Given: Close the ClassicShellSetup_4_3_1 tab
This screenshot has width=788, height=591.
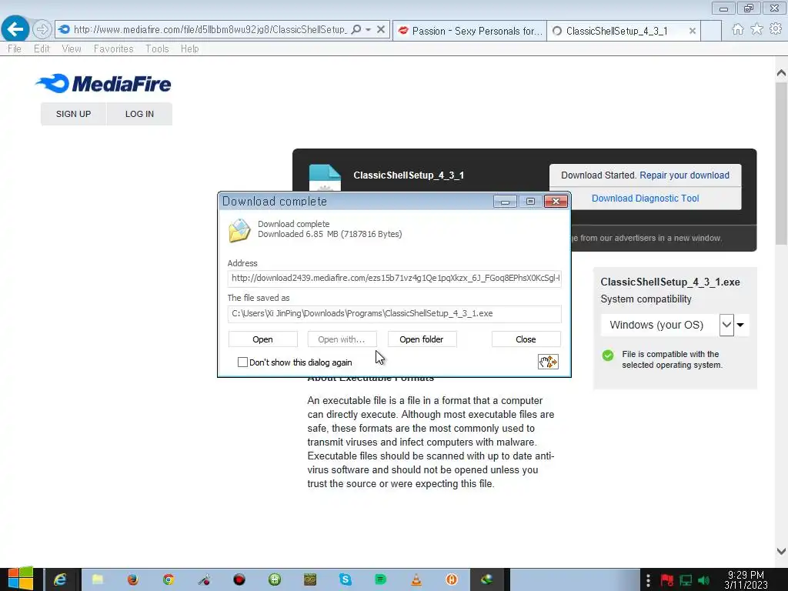Looking at the screenshot, I should (x=692, y=31).
